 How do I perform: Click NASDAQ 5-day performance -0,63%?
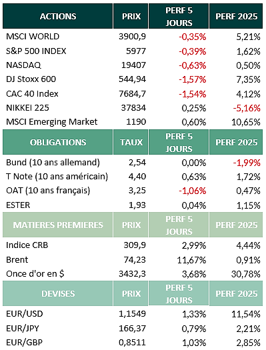point(193,65)
